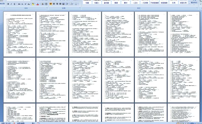Apply superscript formatting
This screenshot has width=202, height=124.
coord(26,4)
